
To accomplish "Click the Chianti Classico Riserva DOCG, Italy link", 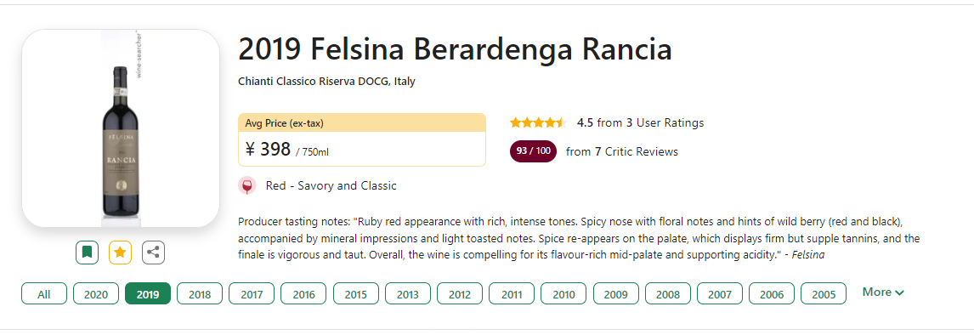I will pyautogui.click(x=326, y=82).
